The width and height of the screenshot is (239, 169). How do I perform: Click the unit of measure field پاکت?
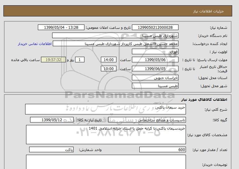[51, 149]
